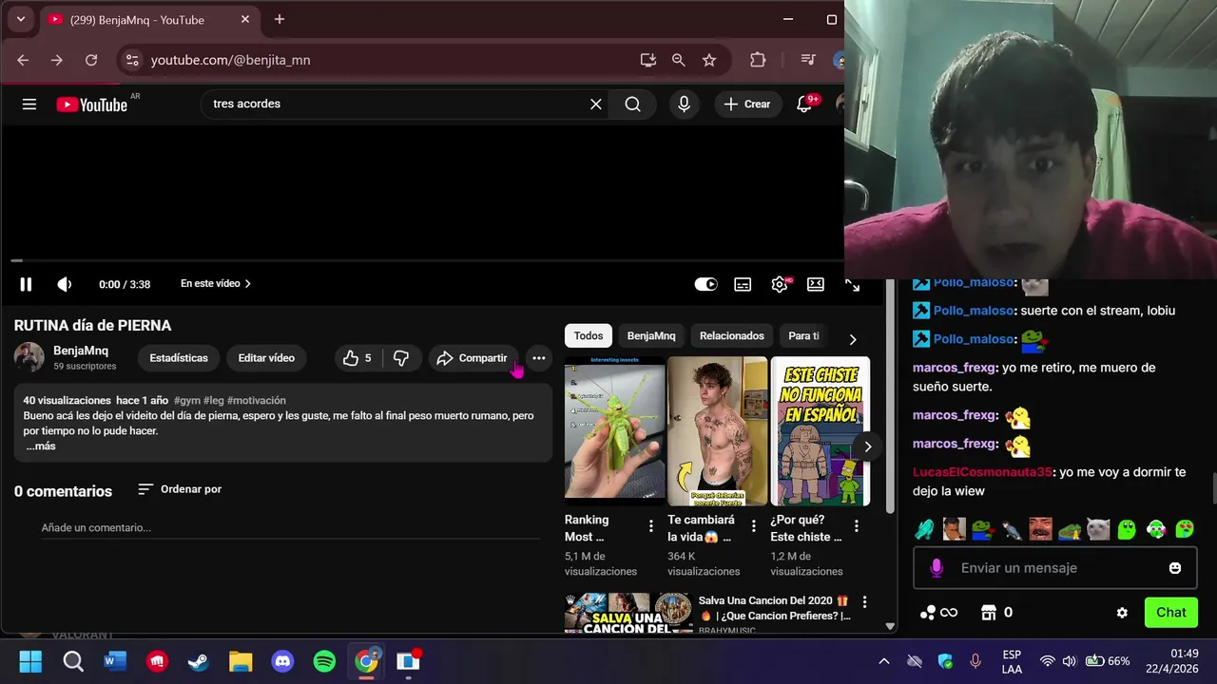Open Editar vídeo

266,358
